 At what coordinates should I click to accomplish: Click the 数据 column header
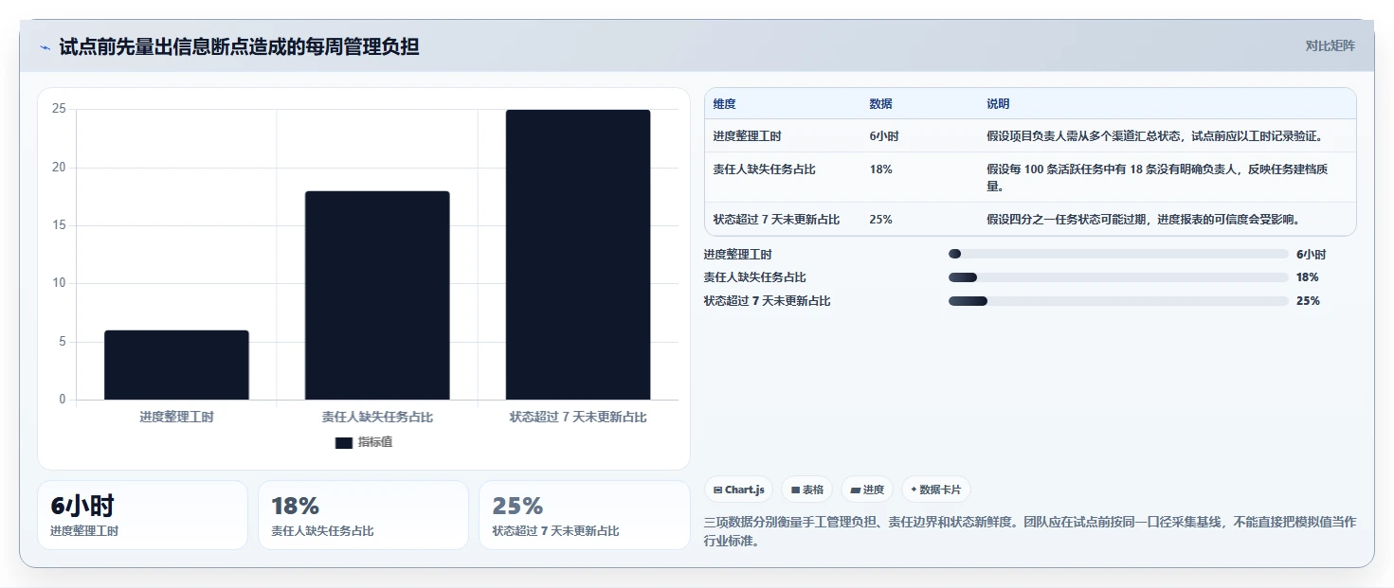[x=880, y=104]
